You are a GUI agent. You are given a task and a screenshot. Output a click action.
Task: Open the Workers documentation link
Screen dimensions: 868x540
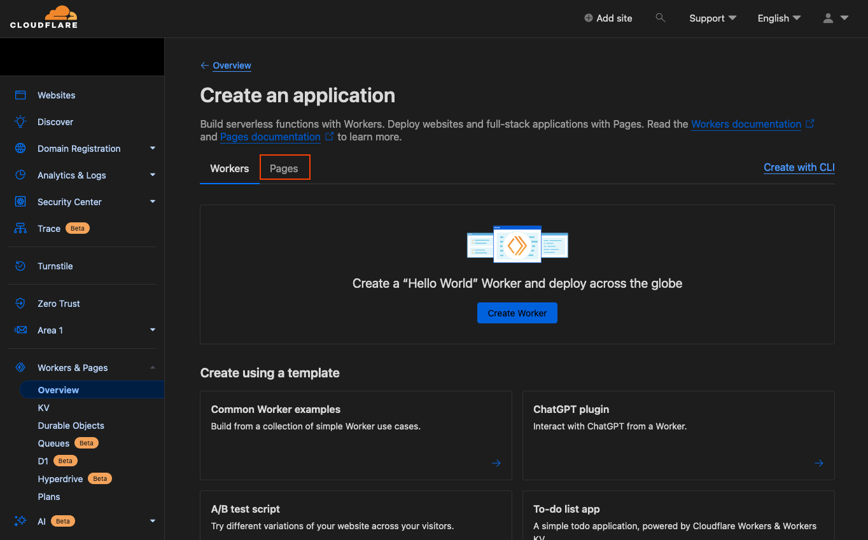tap(746, 124)
